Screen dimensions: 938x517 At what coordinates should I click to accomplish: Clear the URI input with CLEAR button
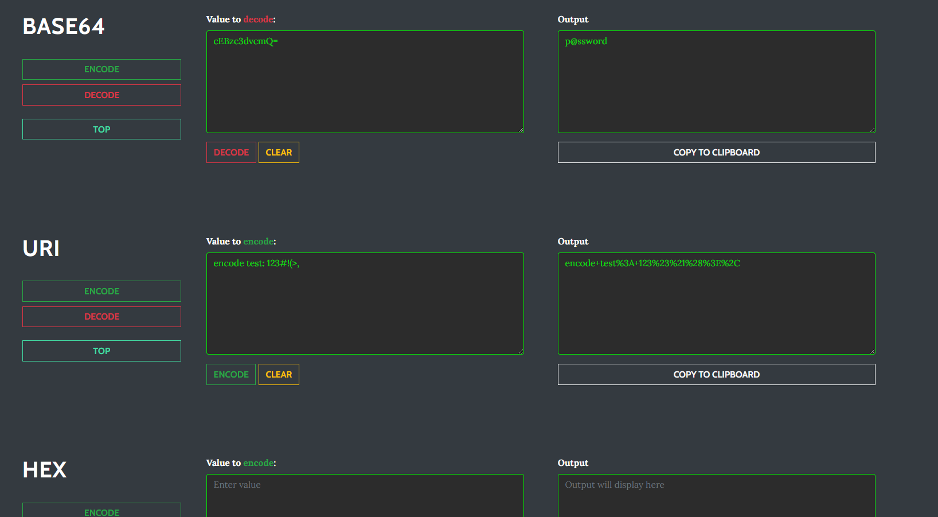(279, 375)
